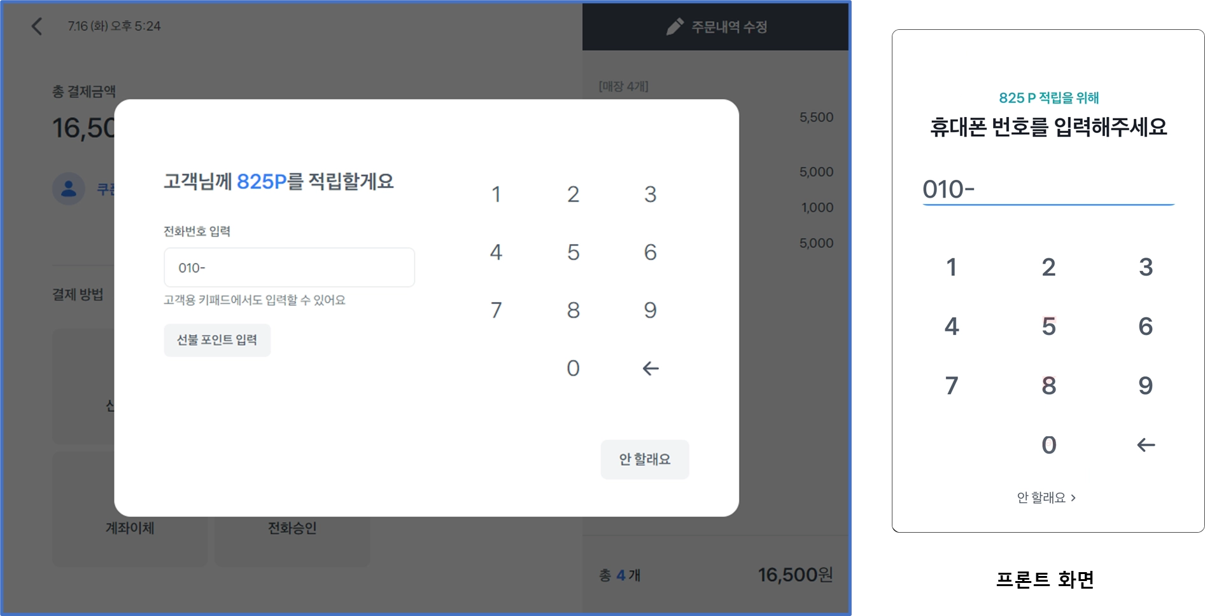
Task: Tap digit 5 on the dialog keypad
Action: 573,252
